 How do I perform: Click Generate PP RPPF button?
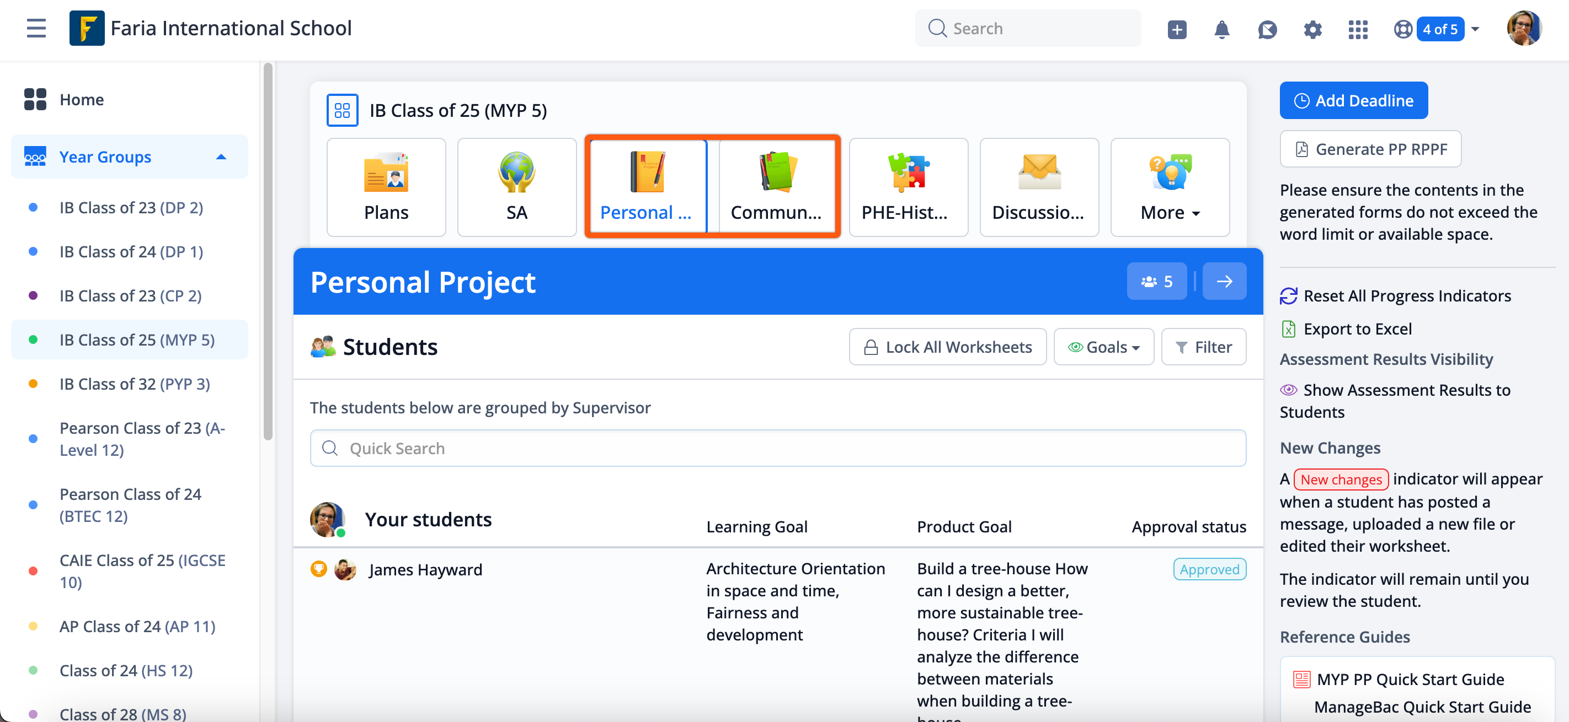click(x=1370, y=149)
